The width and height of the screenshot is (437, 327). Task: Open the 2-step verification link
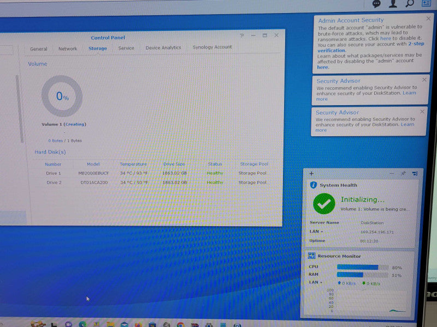(371, 47)
